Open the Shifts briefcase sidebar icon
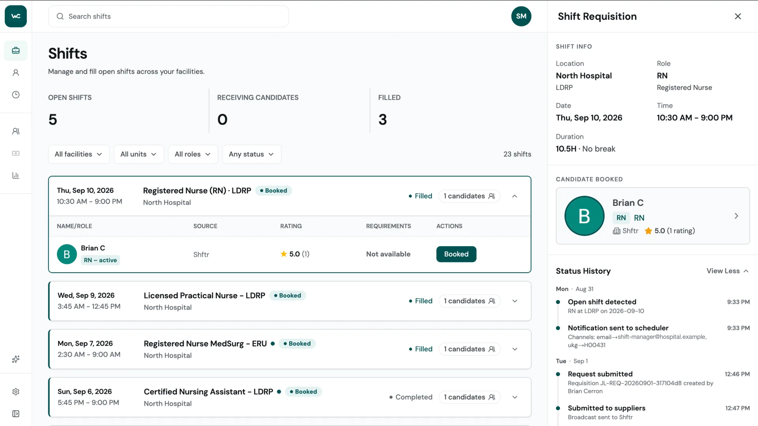Image resolution: width=758 pixels, height=426 pixels. (x=16, y=50)
